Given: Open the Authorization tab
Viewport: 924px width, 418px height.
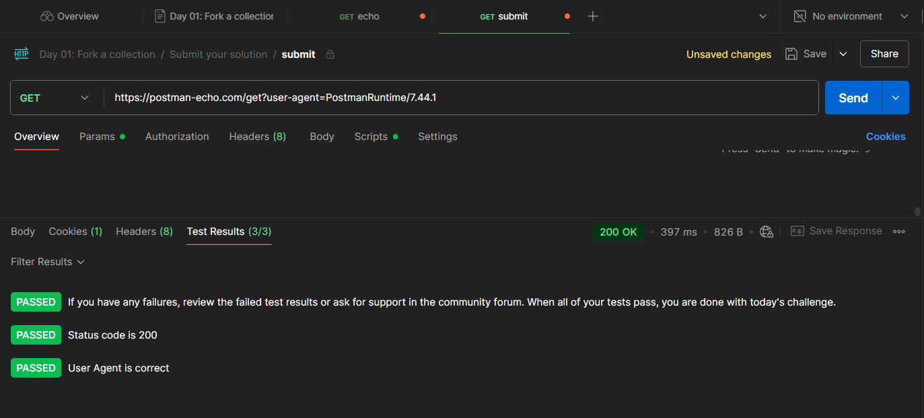Looking at the screenshot, I should (x=177, y=137).
